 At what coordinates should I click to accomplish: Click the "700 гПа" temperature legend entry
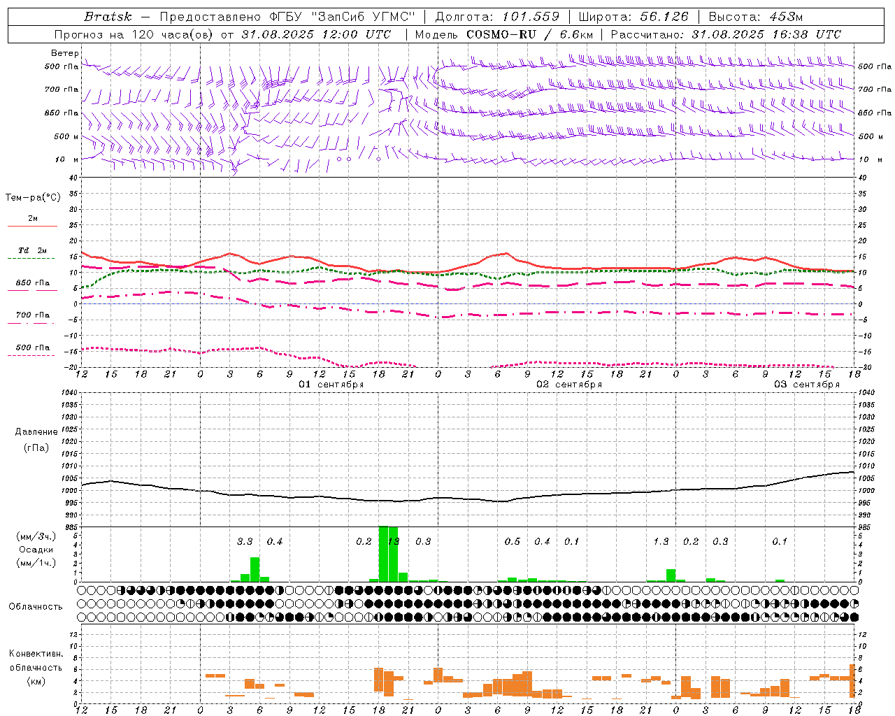32,315
